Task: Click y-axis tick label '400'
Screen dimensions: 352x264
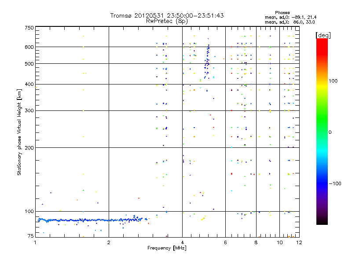Action: tap(29, 84)
